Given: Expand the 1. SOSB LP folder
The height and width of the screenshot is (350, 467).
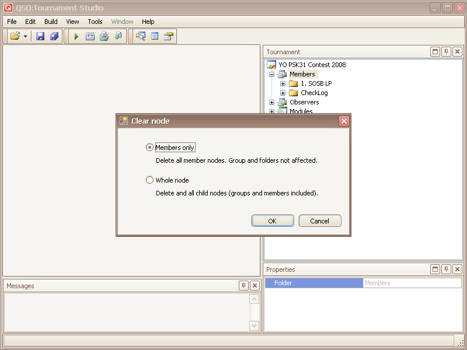Looking at the screenshot, I should tap(283, 84).
